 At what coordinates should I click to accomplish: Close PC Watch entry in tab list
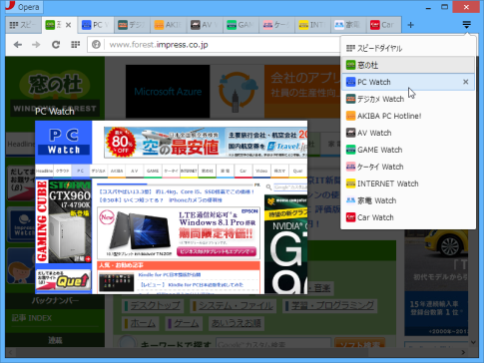pos(466,82)
